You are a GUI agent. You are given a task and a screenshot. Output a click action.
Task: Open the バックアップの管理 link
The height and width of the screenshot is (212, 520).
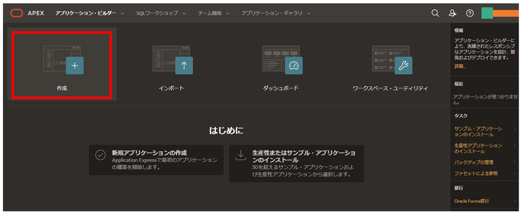pyautogui.click(x=474, y=163)
